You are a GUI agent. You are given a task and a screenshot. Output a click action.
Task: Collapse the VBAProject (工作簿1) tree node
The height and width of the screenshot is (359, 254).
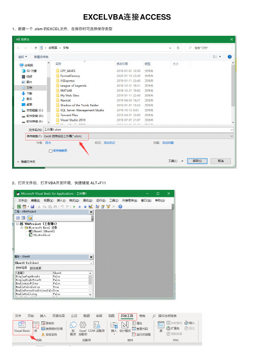pos(18,224)
